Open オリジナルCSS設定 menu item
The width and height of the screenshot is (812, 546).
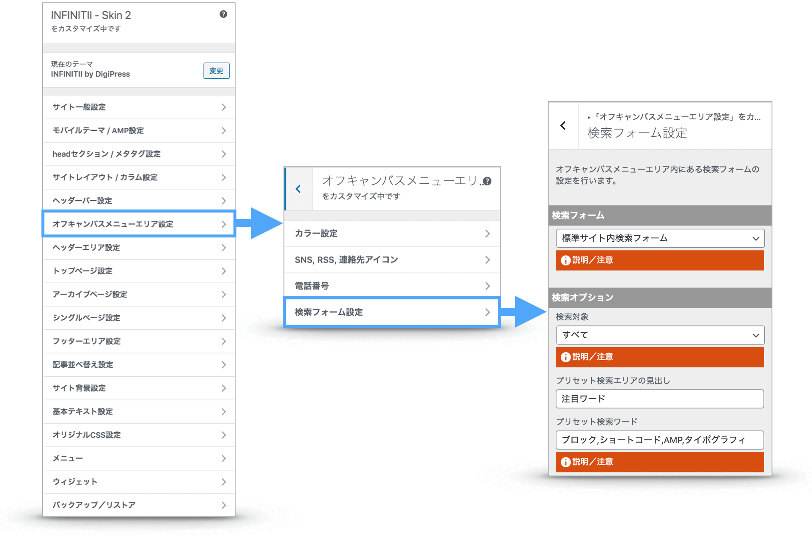point(139,435)
